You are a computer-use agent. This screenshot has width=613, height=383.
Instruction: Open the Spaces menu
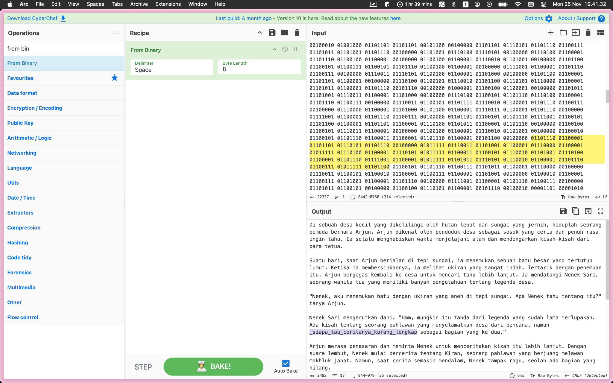95,4
